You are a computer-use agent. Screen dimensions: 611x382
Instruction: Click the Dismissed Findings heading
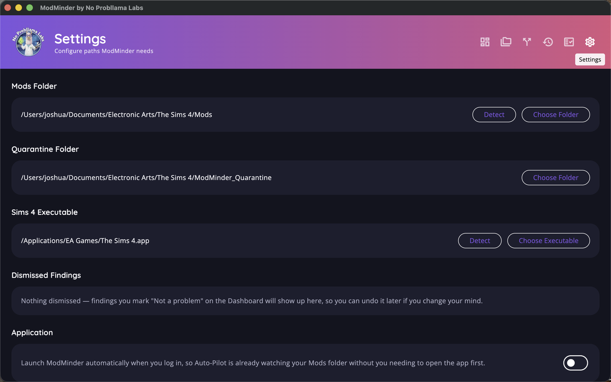tap(46, 275)
